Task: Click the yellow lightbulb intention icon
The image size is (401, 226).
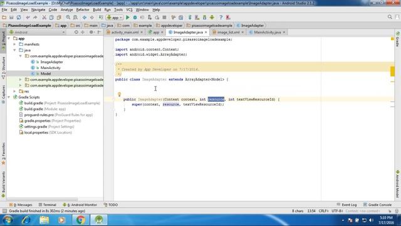Action: pyautogui.click(x=119, y=94)
